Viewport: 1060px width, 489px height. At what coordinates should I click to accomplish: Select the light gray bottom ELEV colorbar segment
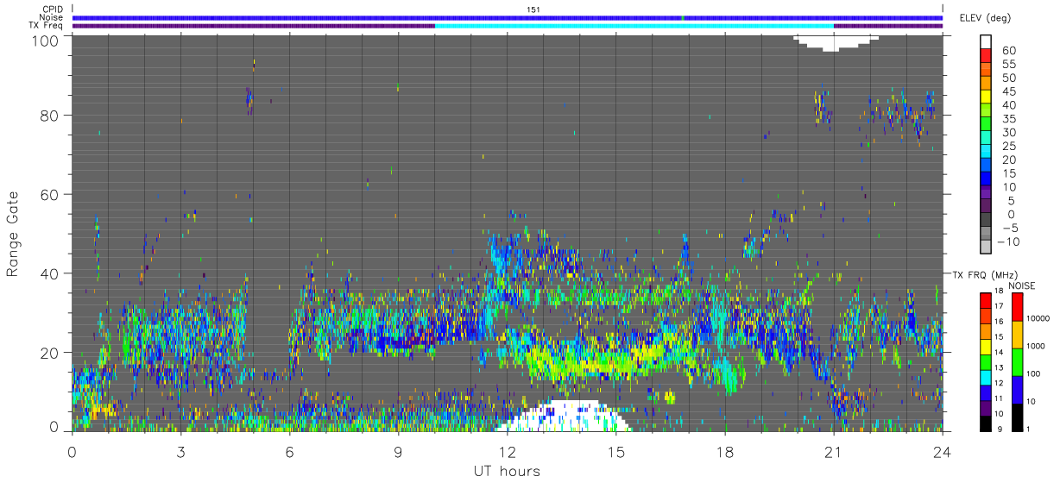coord(986,248)
